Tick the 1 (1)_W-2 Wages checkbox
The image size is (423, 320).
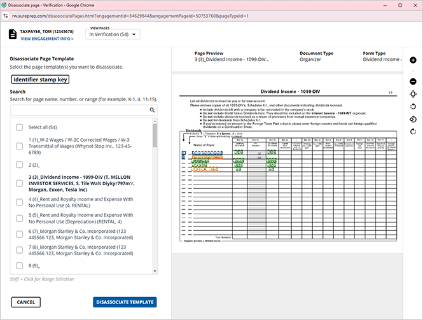coord(20,146)
